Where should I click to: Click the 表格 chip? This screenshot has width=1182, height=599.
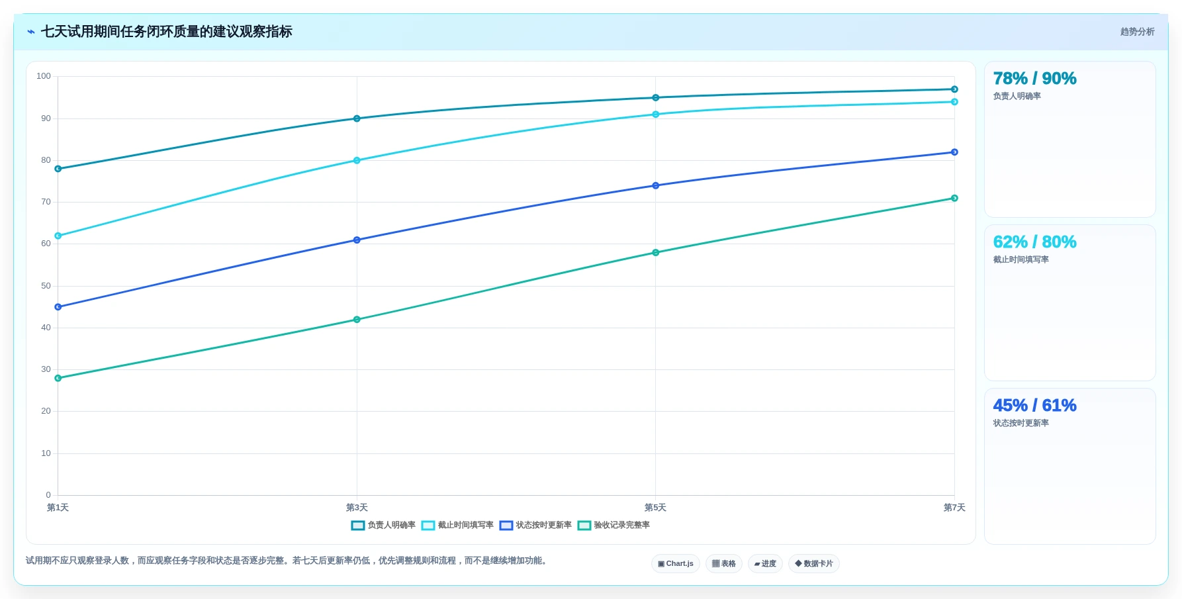coord(724,564)
